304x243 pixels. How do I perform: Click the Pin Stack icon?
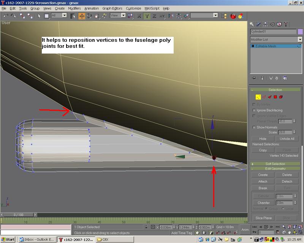(254, 78)
